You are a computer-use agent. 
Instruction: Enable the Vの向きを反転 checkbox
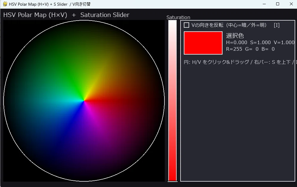click(x=186, y=25)
